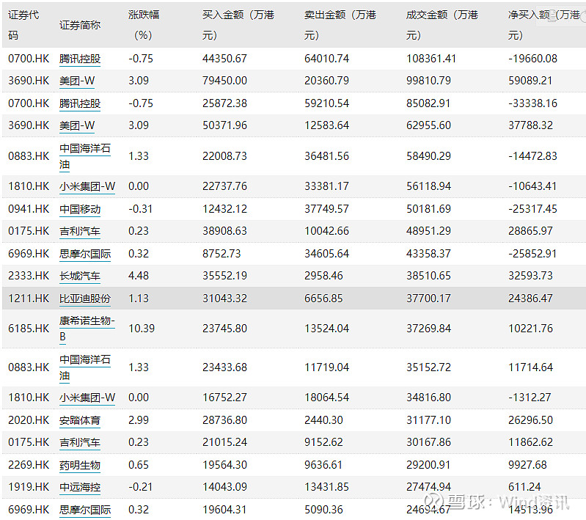Open the 安踏体育 stock link
The height and width of the screenshot is (520, 586).
pos(80,420)
